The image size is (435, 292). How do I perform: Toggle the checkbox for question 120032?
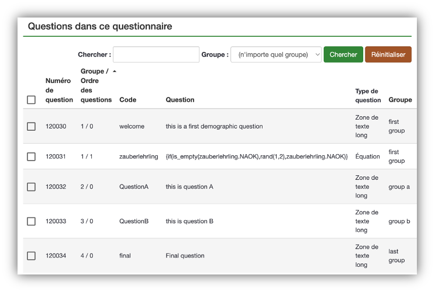pos(31,187)
